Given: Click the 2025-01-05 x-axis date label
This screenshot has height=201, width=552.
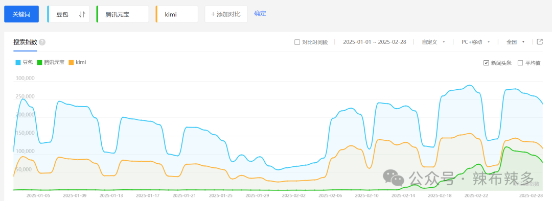Looking at the screenshot, I should 38,195.
